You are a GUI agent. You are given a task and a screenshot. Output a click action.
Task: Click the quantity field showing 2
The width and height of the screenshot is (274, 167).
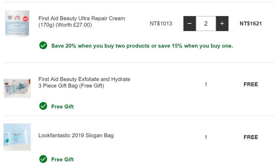tap(206, 24)
